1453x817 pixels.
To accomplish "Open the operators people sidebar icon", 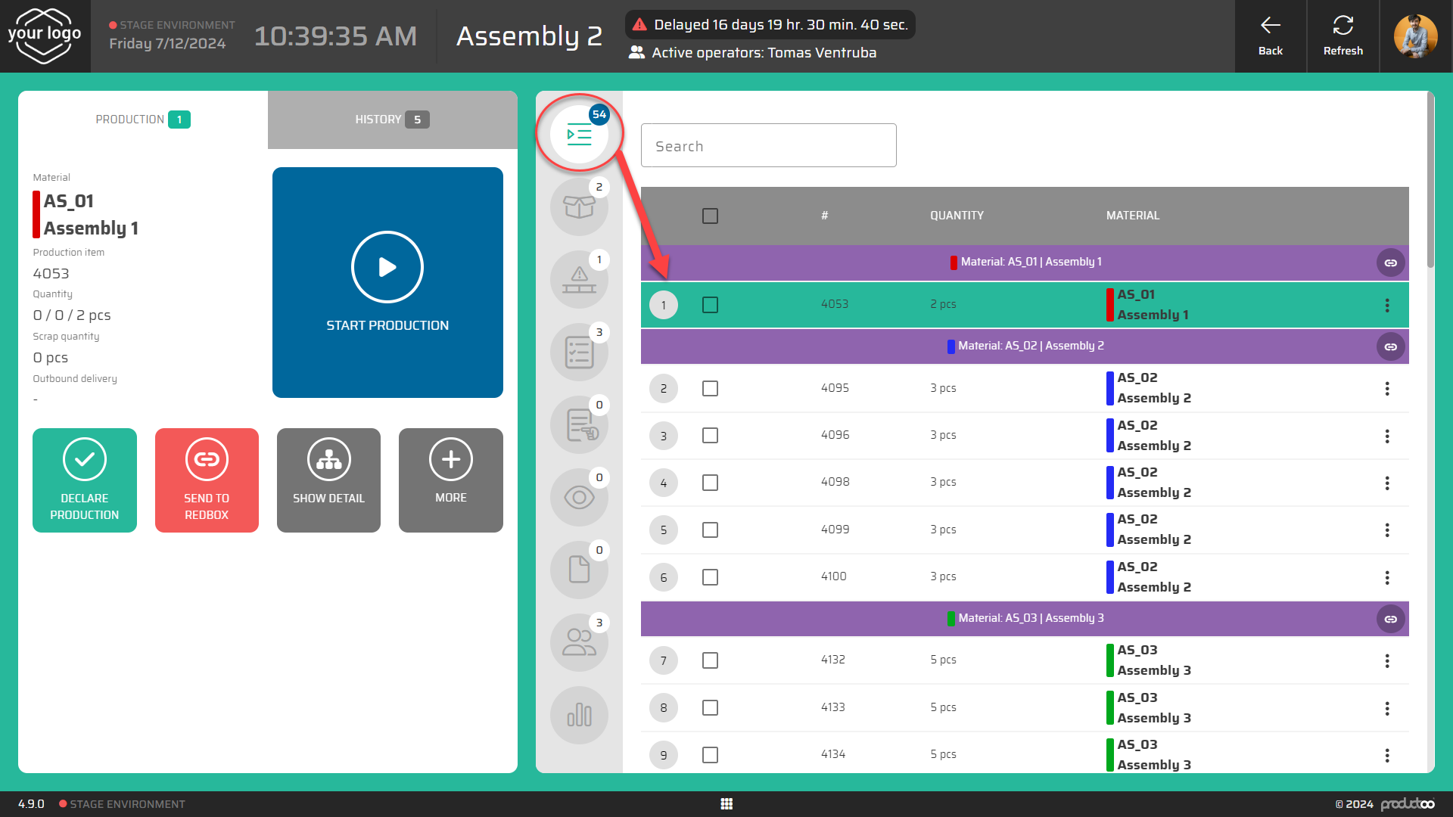I will point(579,643).
